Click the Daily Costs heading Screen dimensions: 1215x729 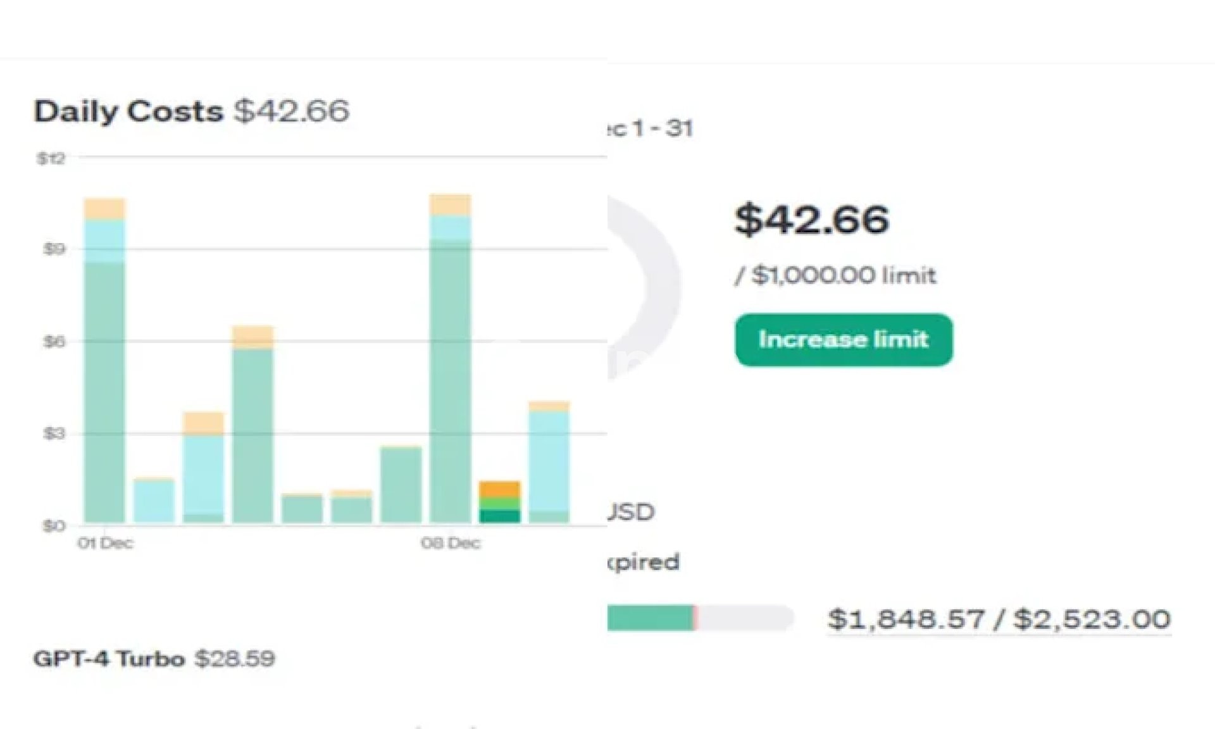tap(128, 111)
